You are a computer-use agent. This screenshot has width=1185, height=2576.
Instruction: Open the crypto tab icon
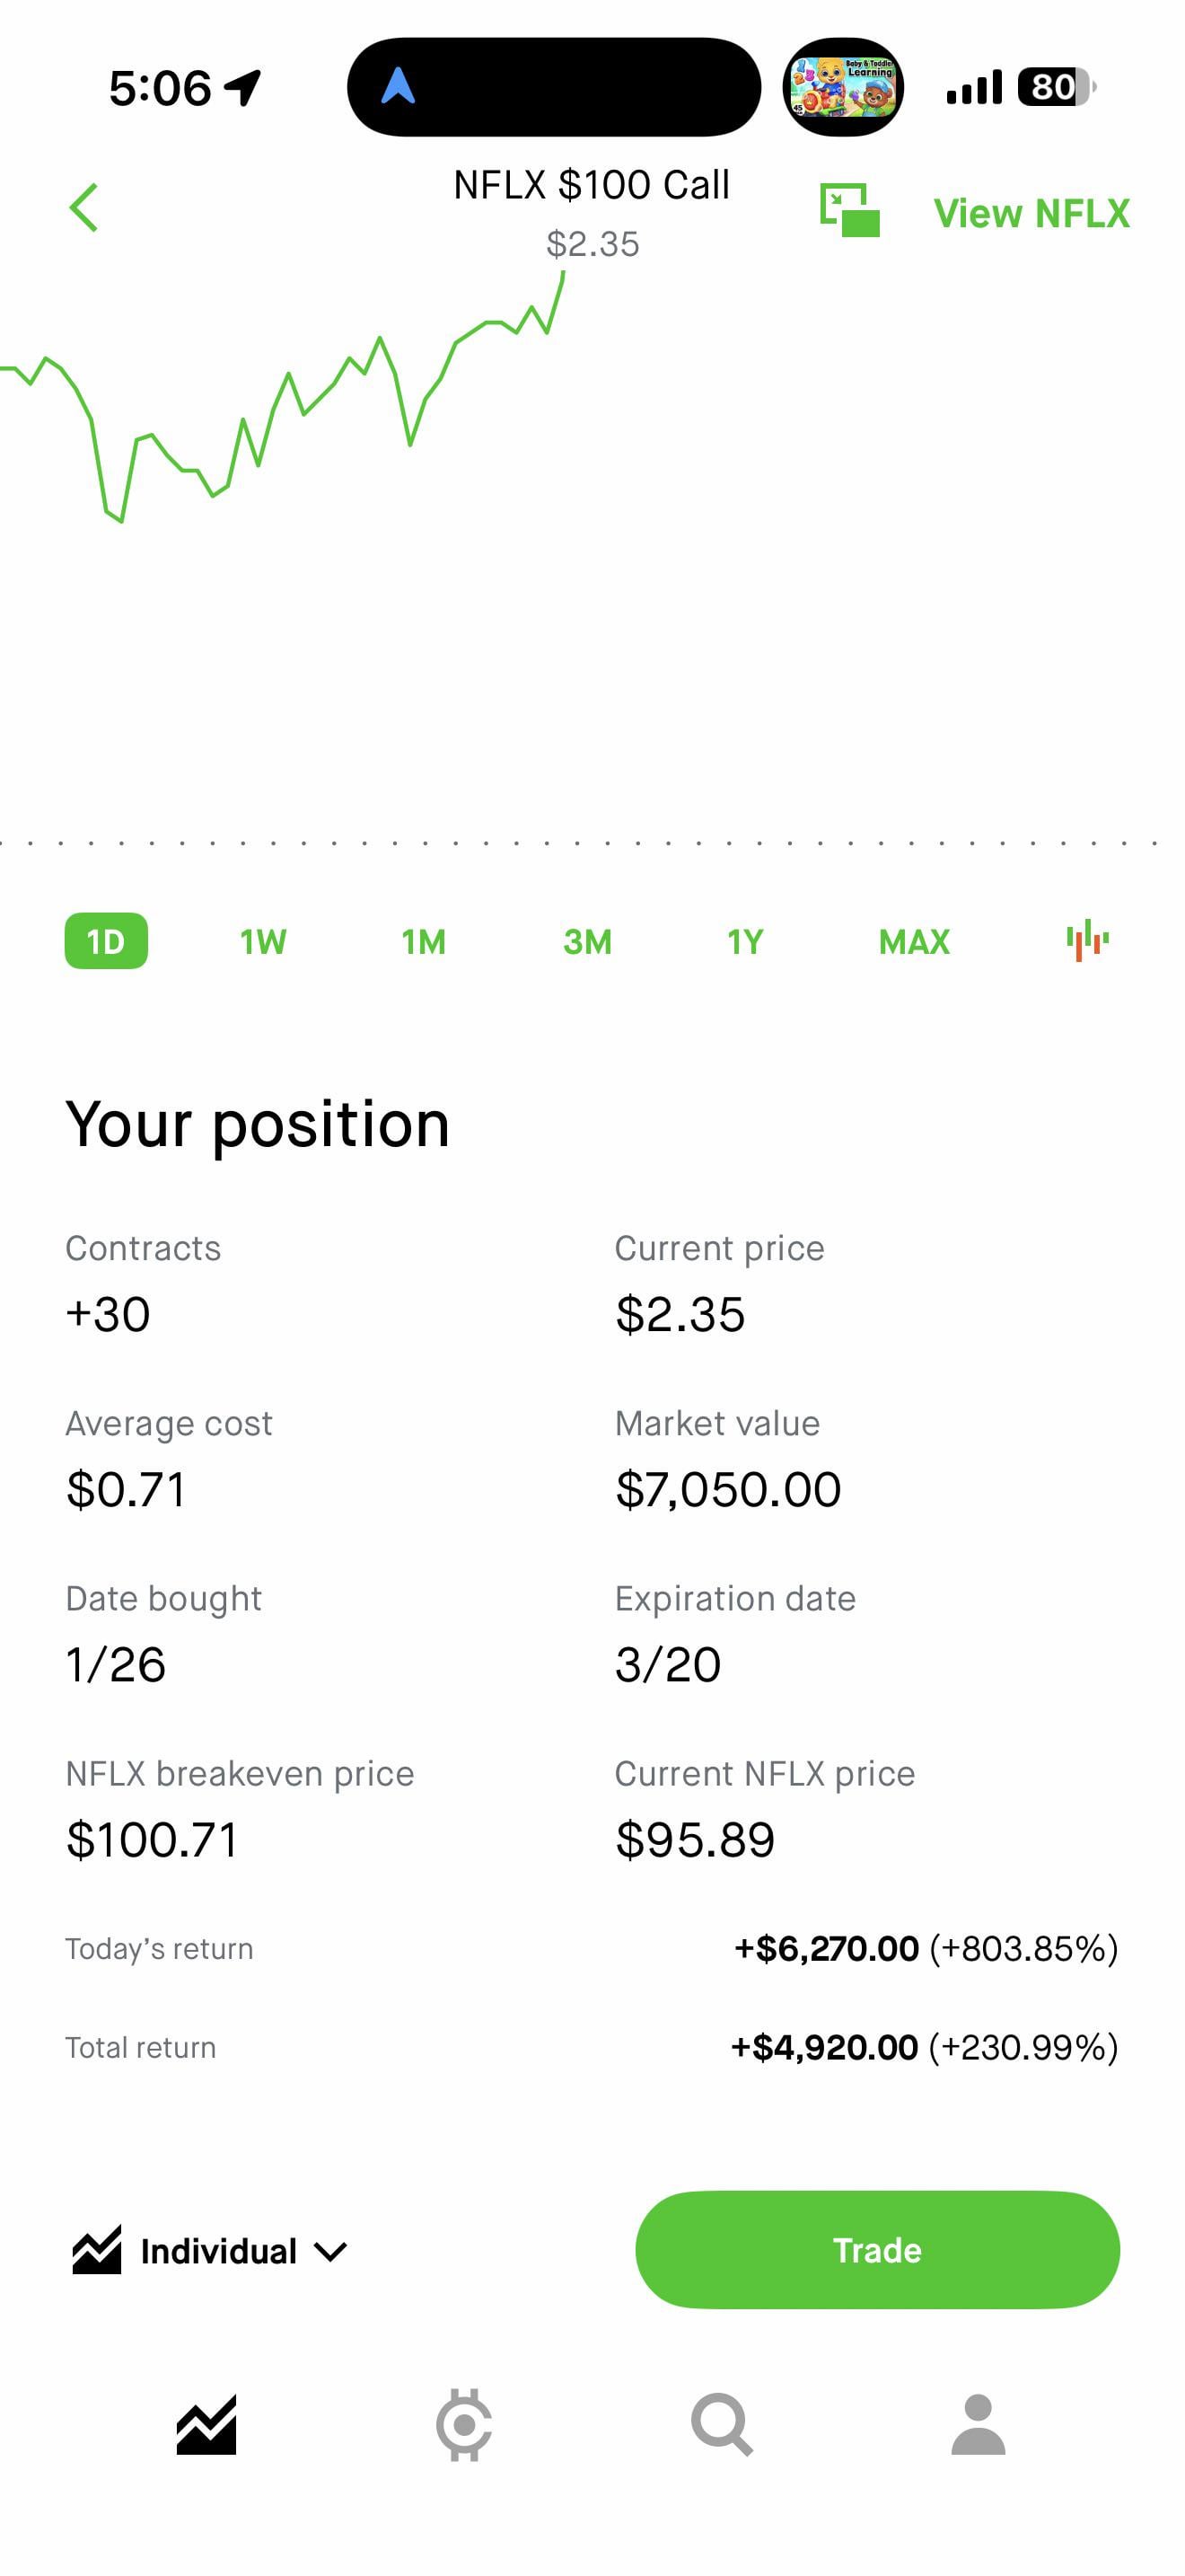pos(463,2424)
